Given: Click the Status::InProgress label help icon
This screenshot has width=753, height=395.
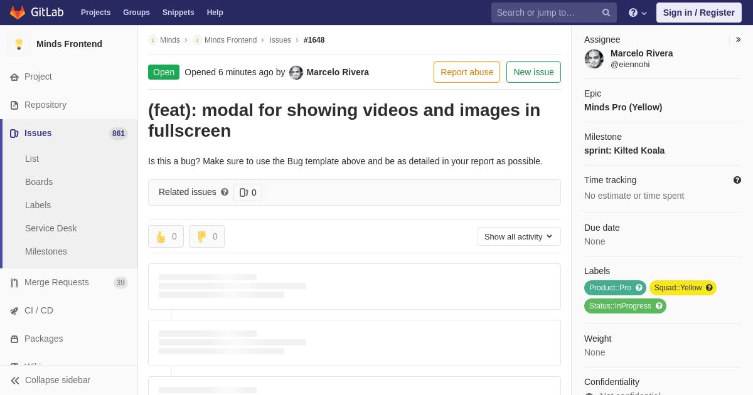Looking at the screenshot, I should pos(659,306).
